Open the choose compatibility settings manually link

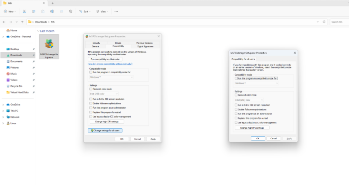point(110,64)
